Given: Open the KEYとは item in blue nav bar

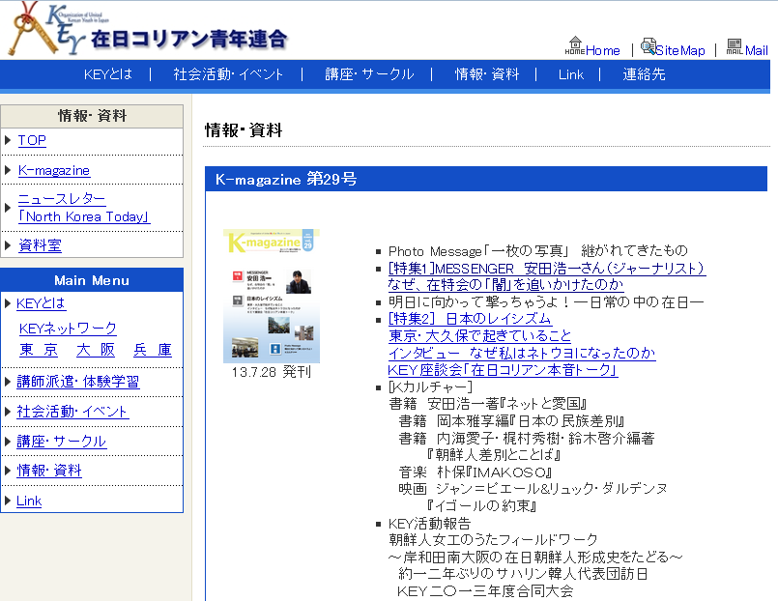Looking at the screenshot, I should coord(108,74).
